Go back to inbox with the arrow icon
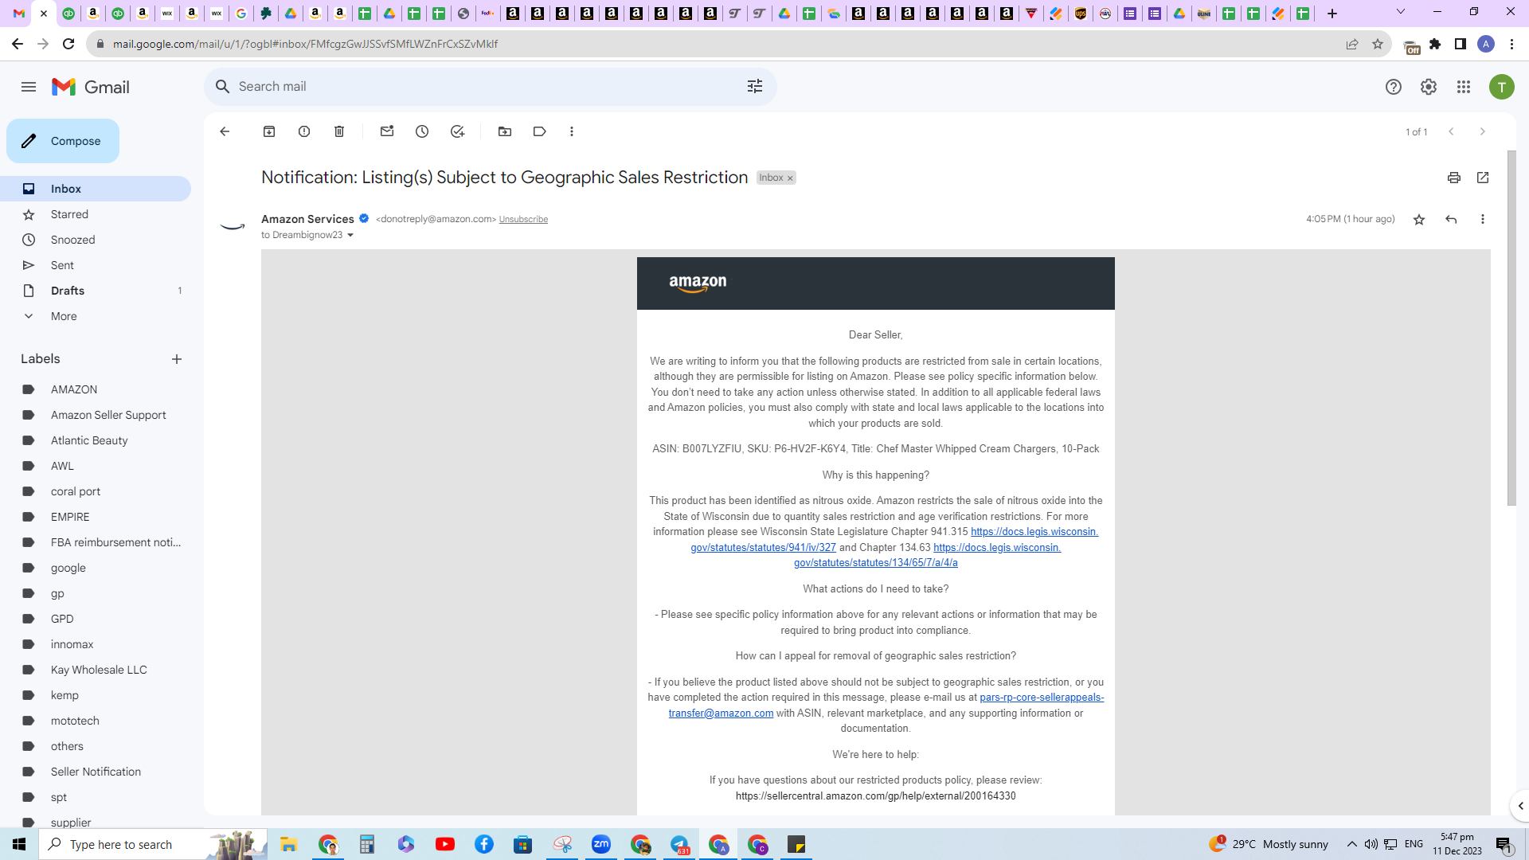This screenshot has width=1529, height=860. 225,131
